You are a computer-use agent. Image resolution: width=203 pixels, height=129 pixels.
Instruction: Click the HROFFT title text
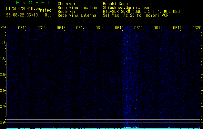point(33,3)
